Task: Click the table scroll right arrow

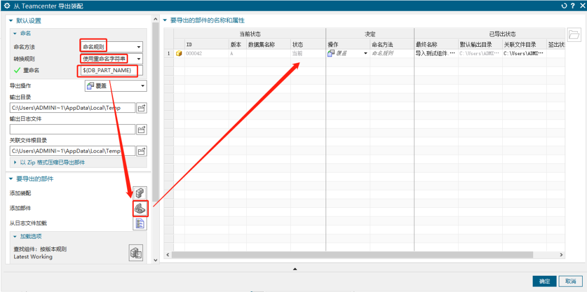Action: click(x=561, y=255)
